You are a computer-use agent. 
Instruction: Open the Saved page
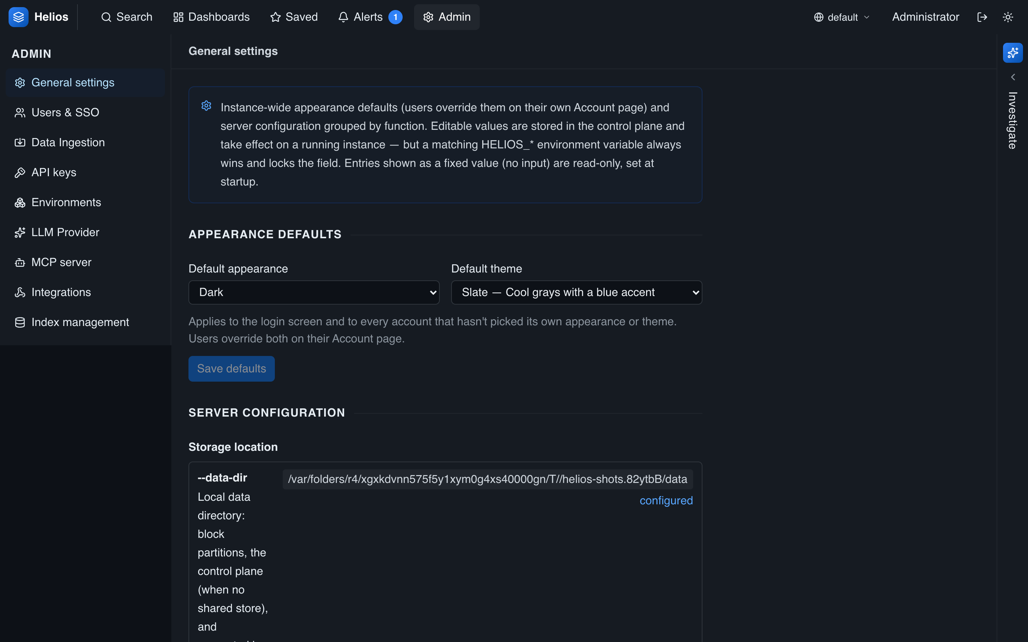(x=294, y=17)
